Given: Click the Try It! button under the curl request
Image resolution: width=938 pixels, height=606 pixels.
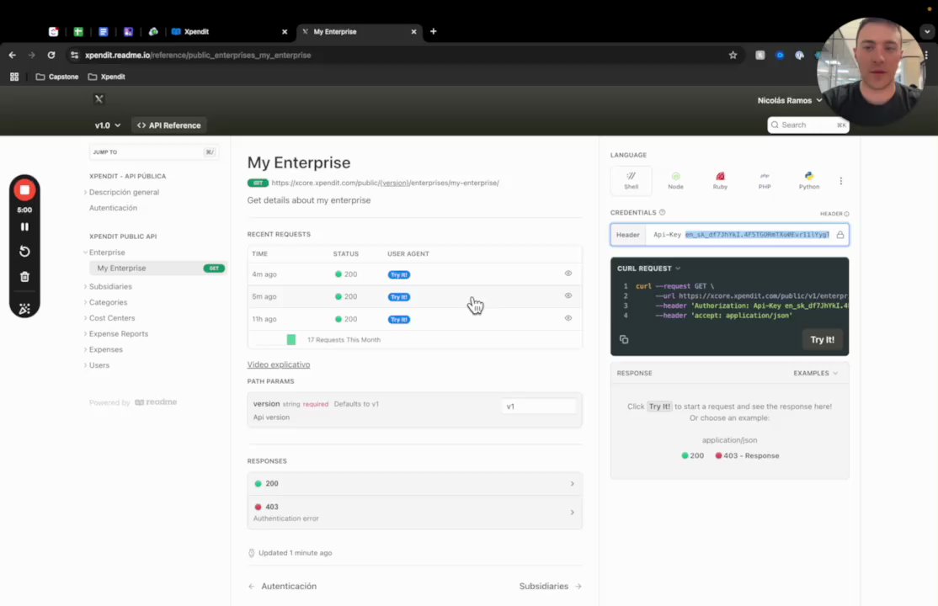Looking at the screenshot, I should tap(822, 340).
